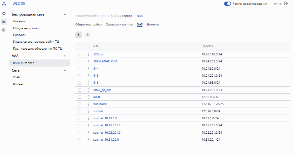Open VLAN in the sidebar

click(17, 77)
